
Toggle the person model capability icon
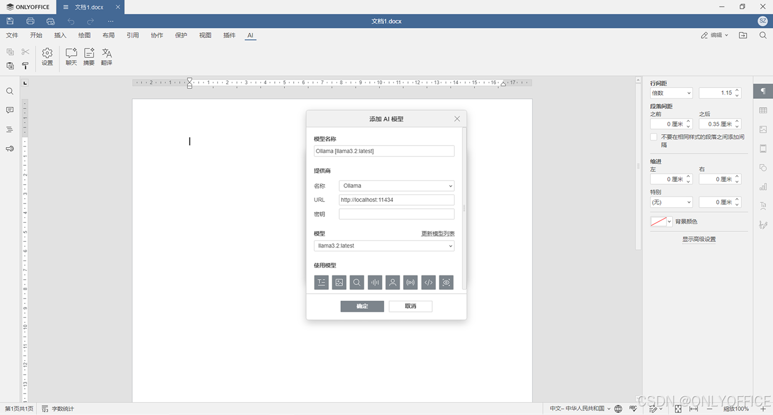(392, 282)
